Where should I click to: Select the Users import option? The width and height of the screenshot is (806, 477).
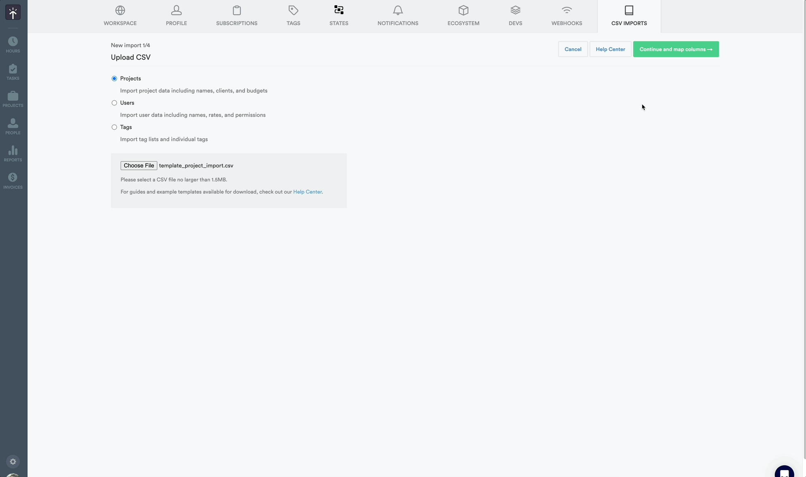[x=114, y=103]
